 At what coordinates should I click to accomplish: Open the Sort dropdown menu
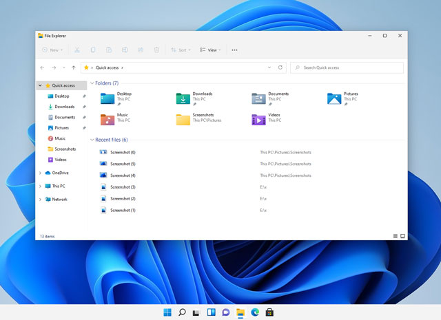point(181,50)
